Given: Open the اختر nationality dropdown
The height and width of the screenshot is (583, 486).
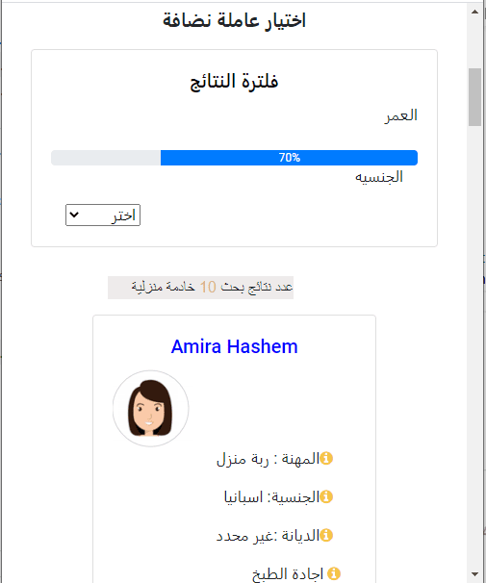Looking at the screenshot, I should (x=103, y=215).
